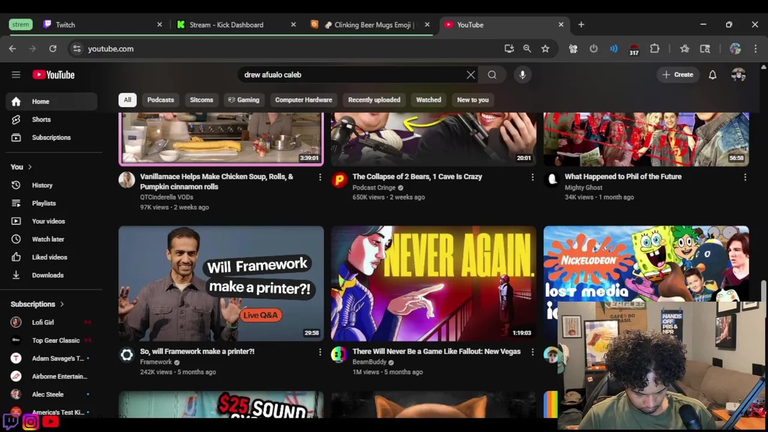
Task: Go to Home in sidebar
Action: click(52, 101)
